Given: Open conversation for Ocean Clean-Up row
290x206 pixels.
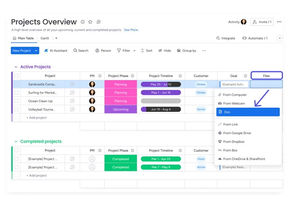Looking at the screenshot, I should pyautogui.click(x=72, y=101).
